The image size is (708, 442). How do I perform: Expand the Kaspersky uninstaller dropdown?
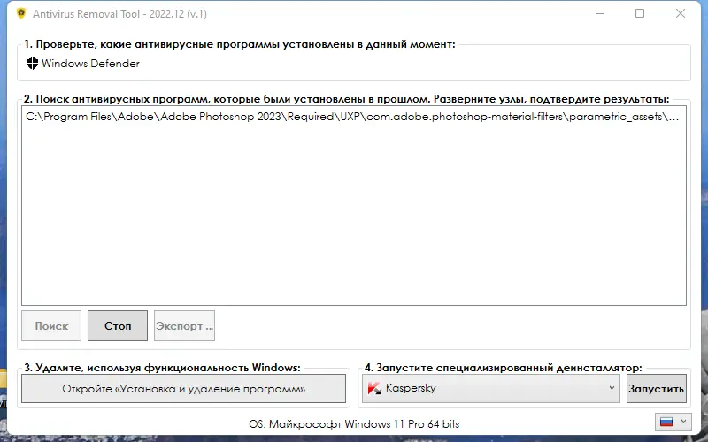[612, 388]
